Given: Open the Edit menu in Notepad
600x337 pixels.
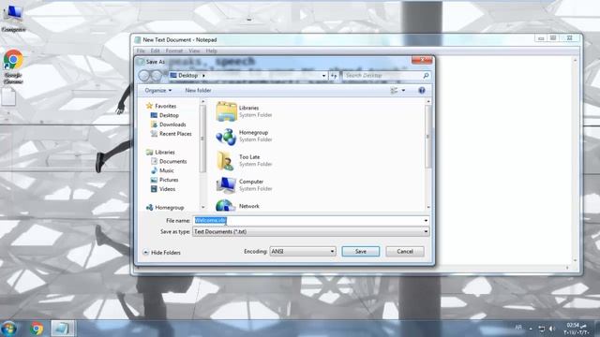Looking at the screenshot, I should tap(155, 51).
